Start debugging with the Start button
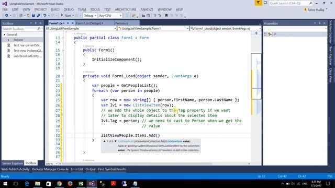Screen dimensions: 335x188 point(66,16)
